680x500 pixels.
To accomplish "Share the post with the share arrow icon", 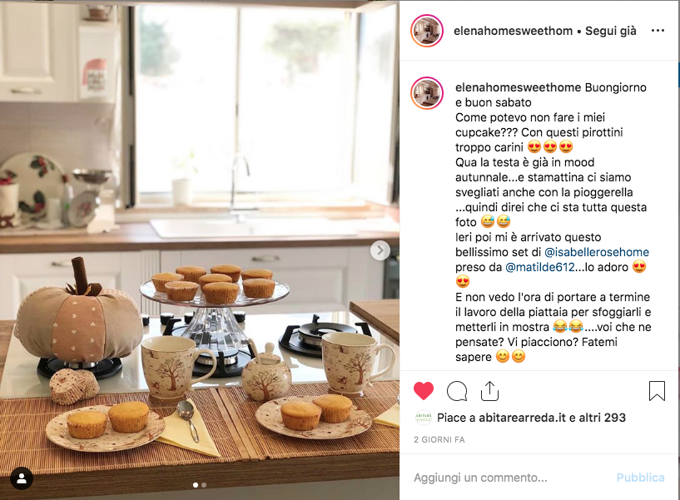I will (x=489, y=391).
